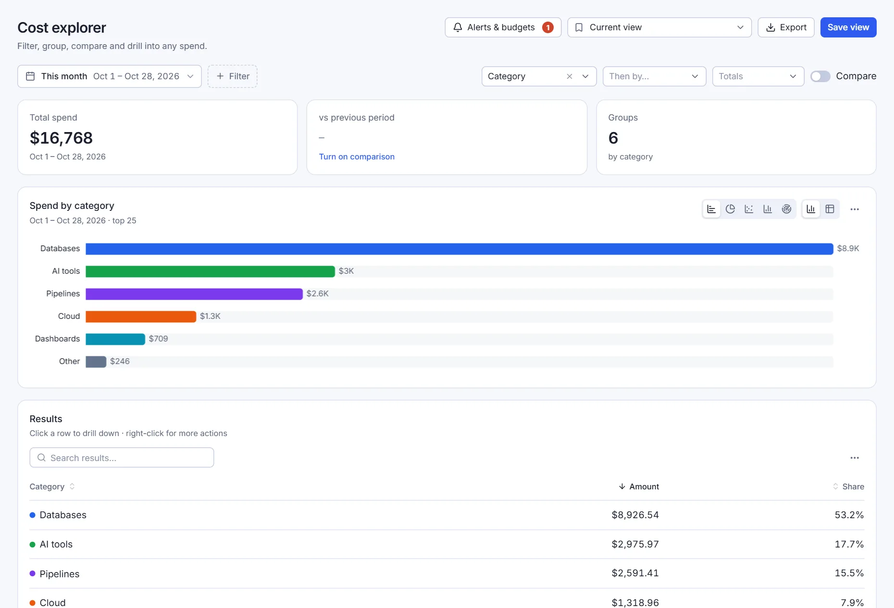Click the download icon on Export

click(770, 27)
